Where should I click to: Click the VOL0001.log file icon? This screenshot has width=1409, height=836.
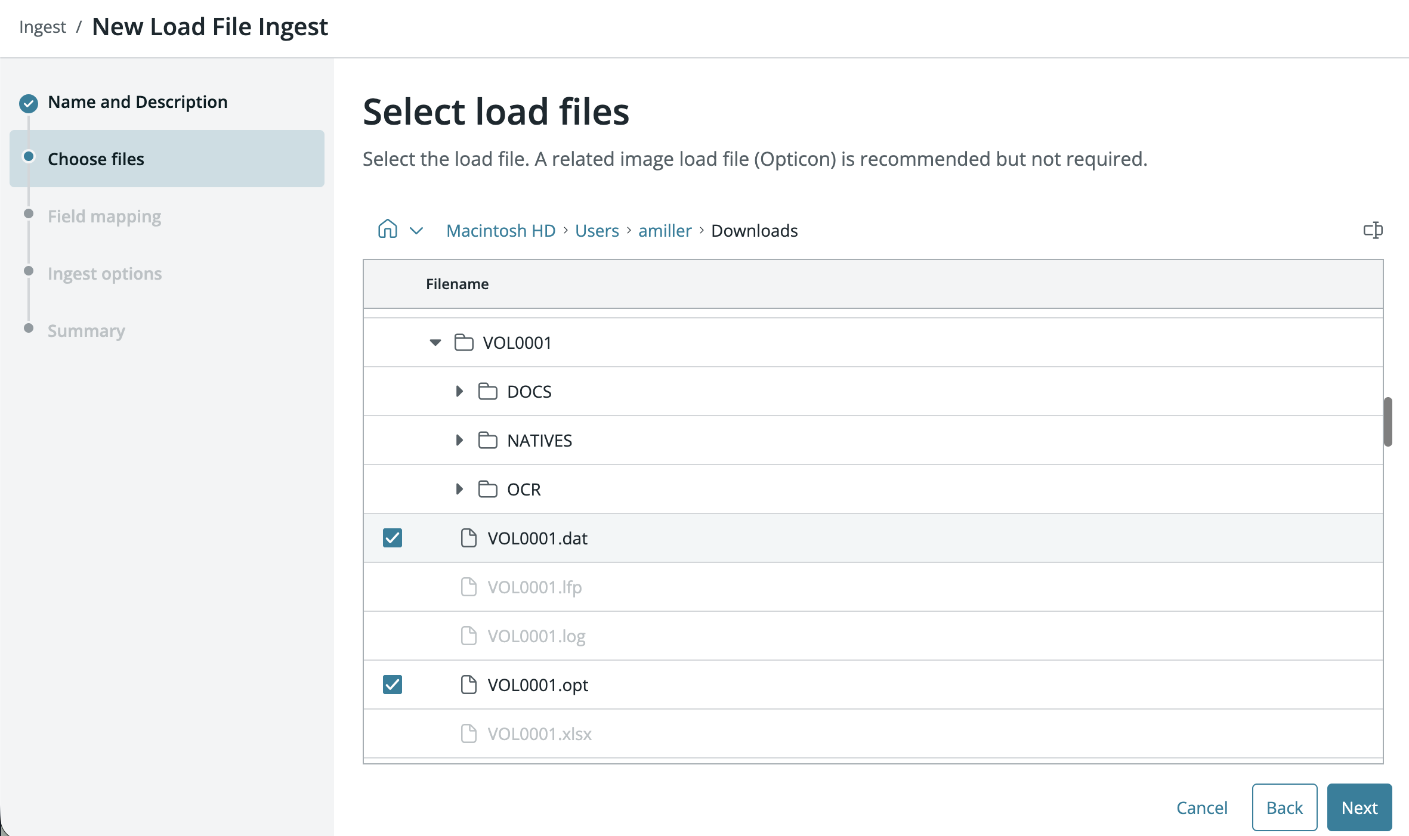coord(468,636)
